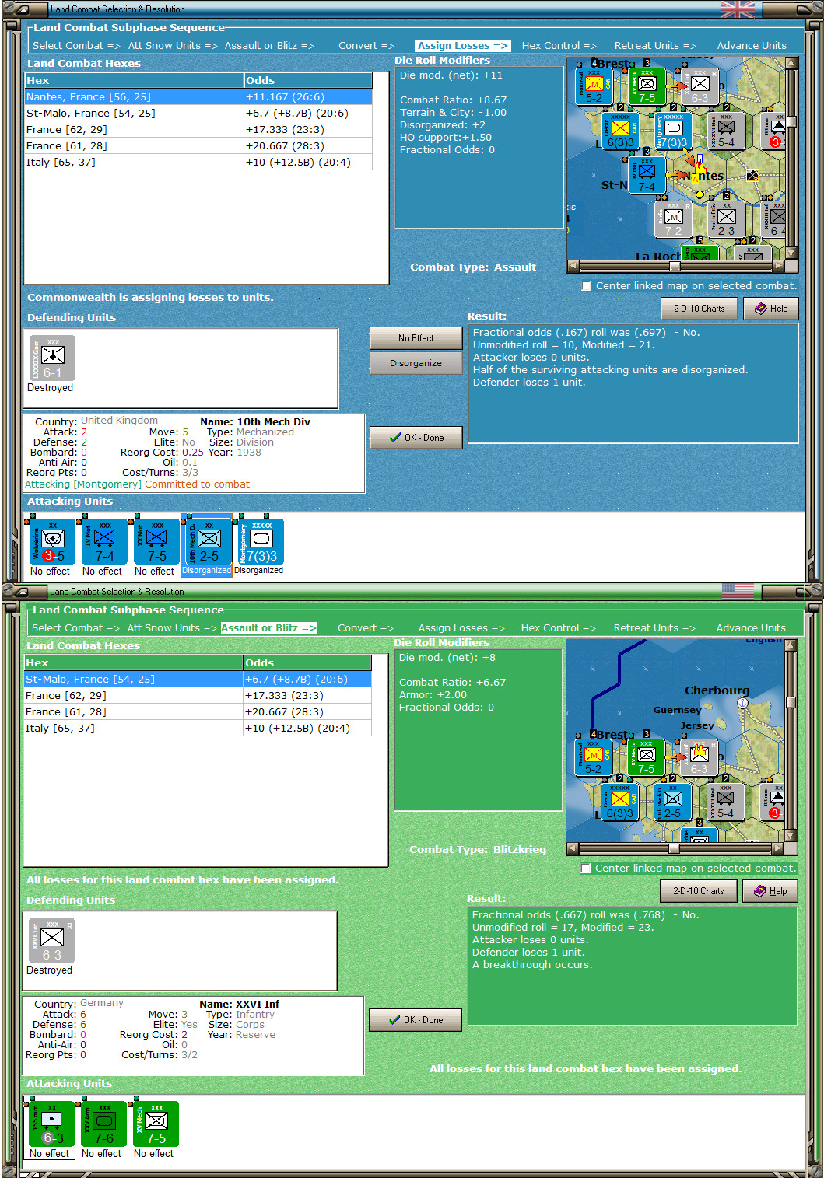The image size is (824, 1178).
Task: Click up arrow on blue window map scrollbar
Action: (791, 63)
